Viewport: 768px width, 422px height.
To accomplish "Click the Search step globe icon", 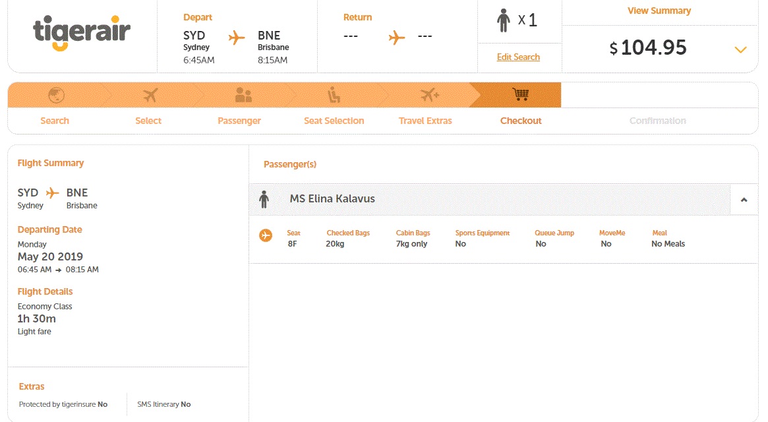I will pyautogui.click(x=55, y=94).
